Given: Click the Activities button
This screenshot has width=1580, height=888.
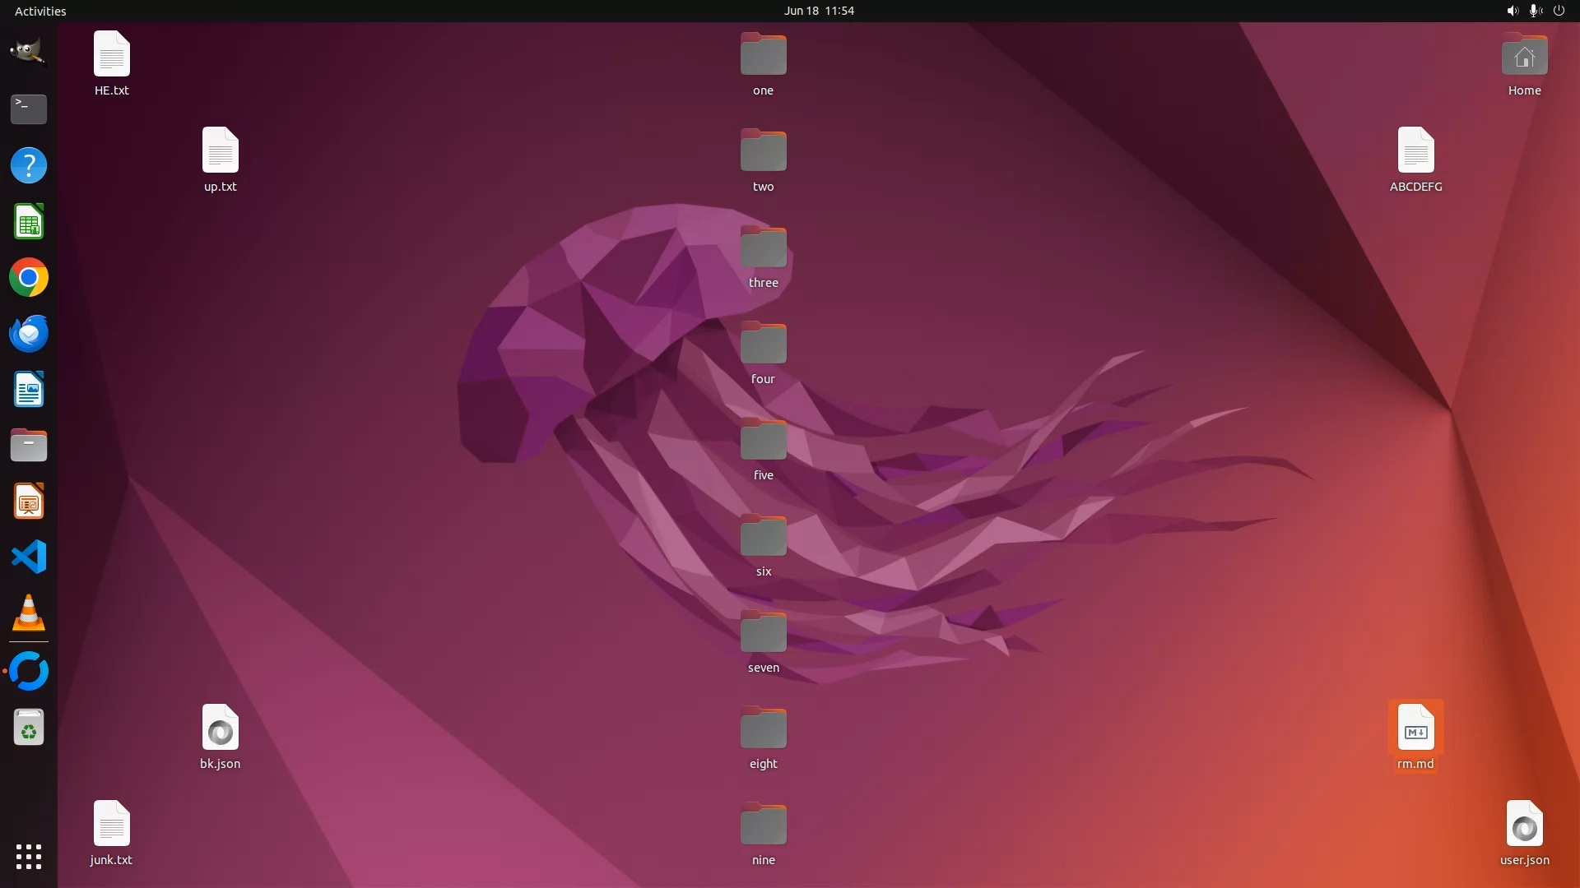Looking at the screenshot, I should click(x=40, y=11).
